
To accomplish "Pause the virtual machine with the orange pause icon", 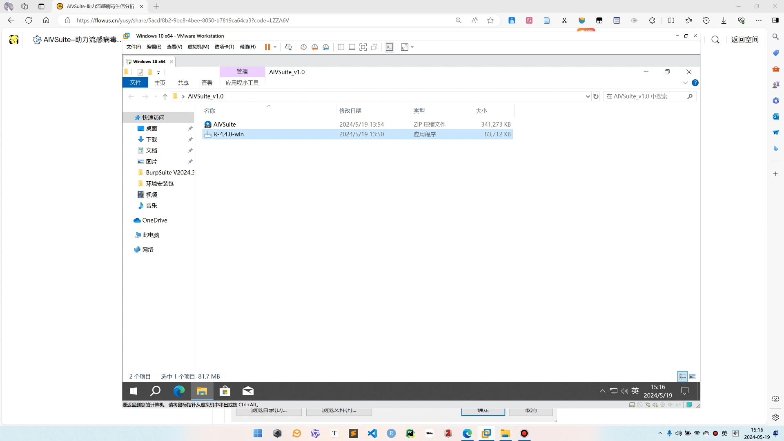I will coord(267,47).
